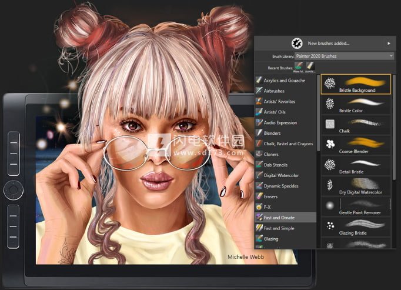Choose the Coarse Blender brush variant

point(356,146)
